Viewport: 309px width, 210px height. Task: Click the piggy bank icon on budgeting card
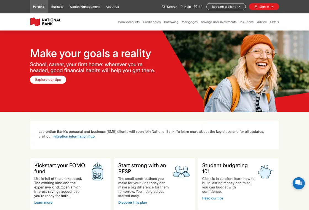[x=265, y=172]
